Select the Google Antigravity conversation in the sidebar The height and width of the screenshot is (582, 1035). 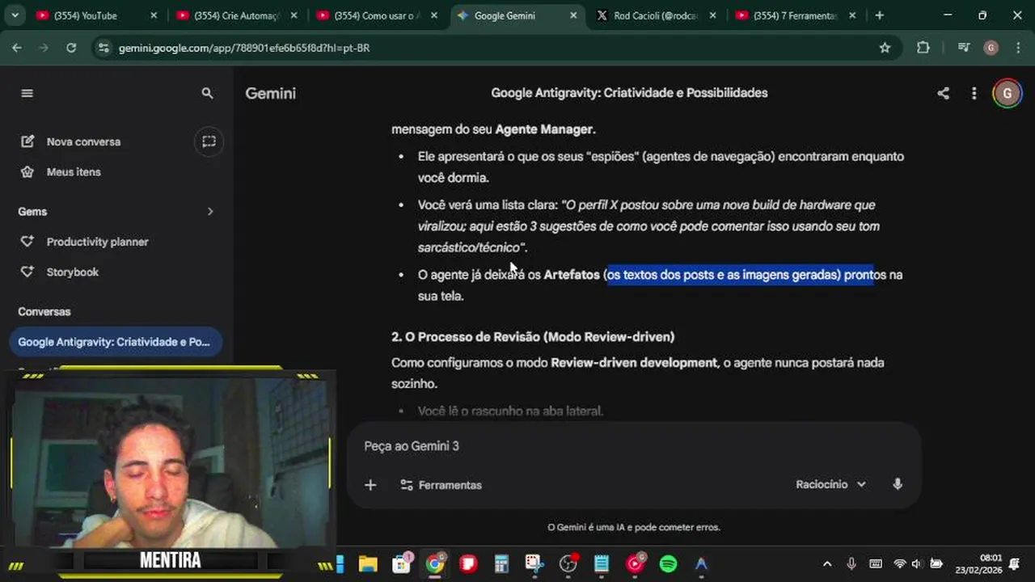(114, 342)
